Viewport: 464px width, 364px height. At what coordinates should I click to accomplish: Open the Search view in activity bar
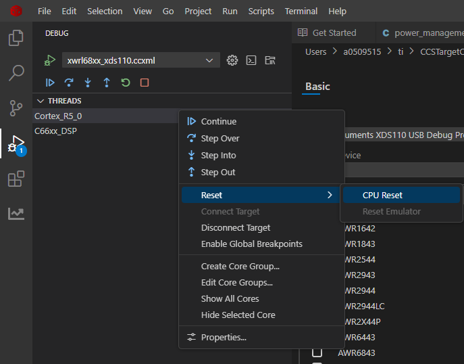[x=16, y=73]
